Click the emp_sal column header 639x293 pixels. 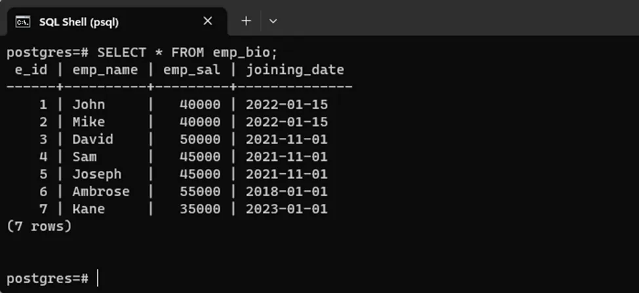(x=191, y=69)
